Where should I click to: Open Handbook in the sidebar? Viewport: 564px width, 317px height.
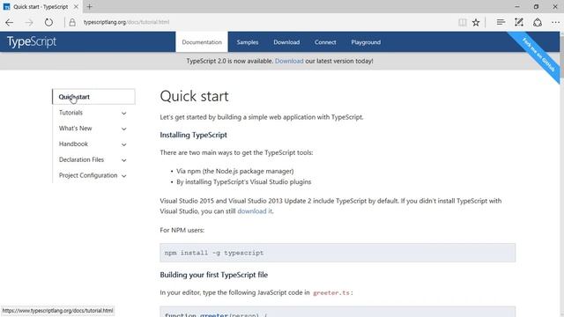tap(73, 144)
